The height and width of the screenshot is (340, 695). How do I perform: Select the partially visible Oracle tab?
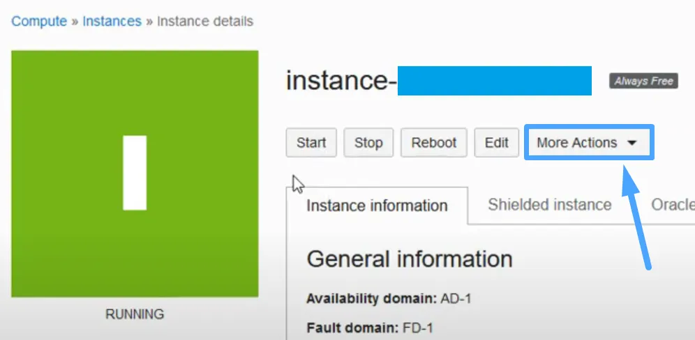[x=673, y=205]
